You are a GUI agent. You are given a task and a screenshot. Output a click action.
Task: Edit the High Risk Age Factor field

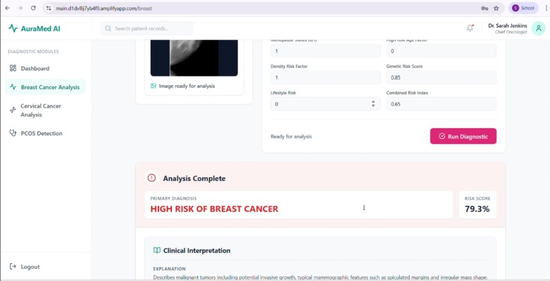pyautogui.click(x=442, y=50)
